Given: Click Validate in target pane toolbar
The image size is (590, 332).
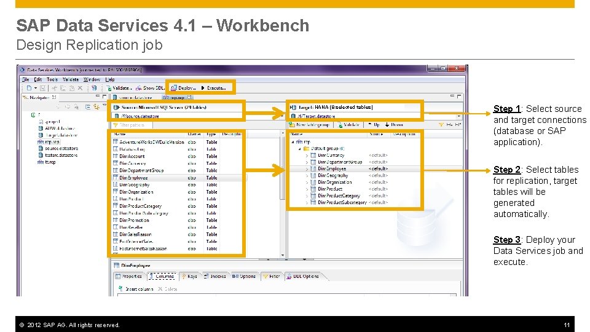Looking at the screenshot, I should (348, 125).
